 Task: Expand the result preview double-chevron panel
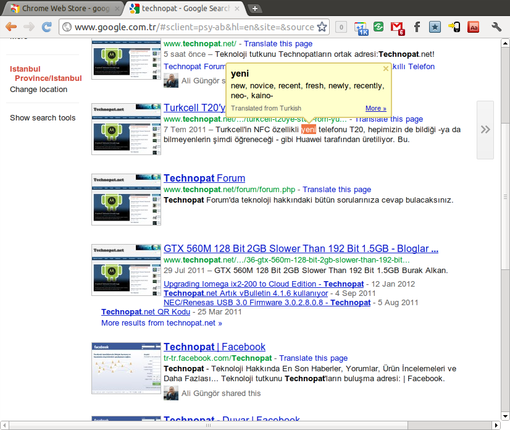485,130
